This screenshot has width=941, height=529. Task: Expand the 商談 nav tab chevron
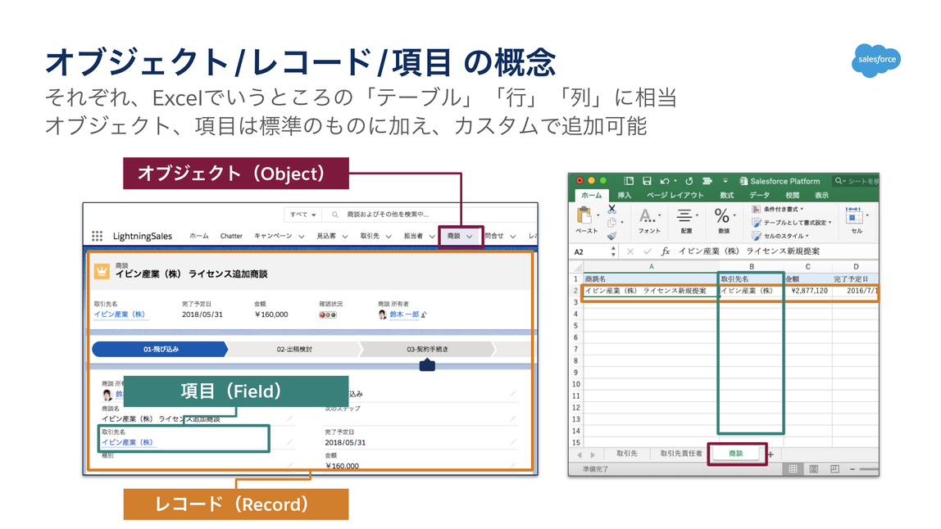[x=470, y=237]
